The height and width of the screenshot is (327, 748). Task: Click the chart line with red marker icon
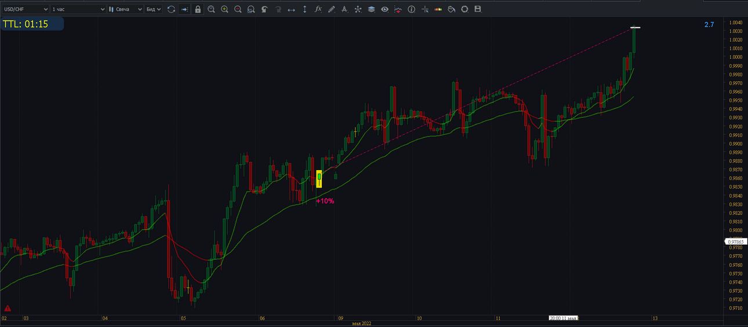pyautogui.click(x=398, y=9)
